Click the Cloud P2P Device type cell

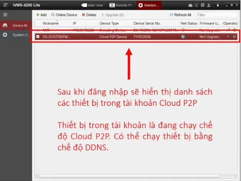click(113, 37)
